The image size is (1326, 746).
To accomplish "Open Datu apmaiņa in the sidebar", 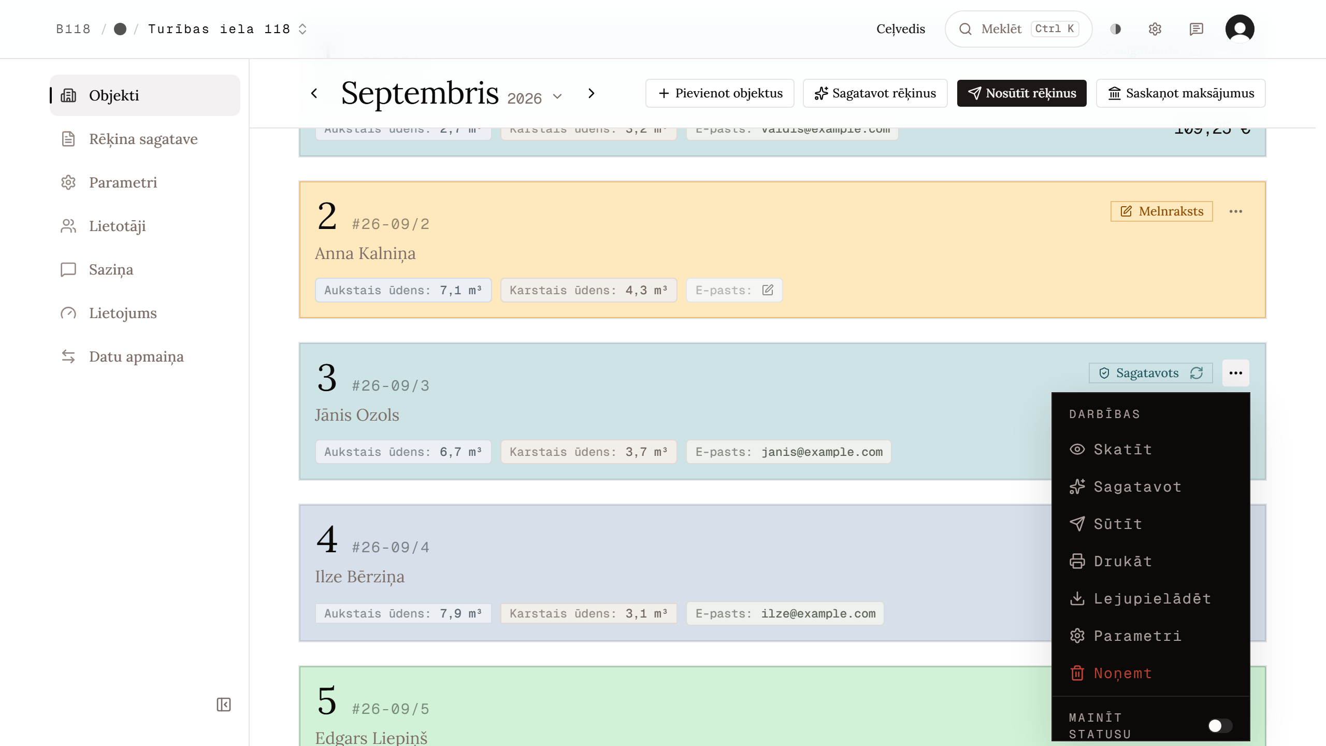I will coord(145,356).
